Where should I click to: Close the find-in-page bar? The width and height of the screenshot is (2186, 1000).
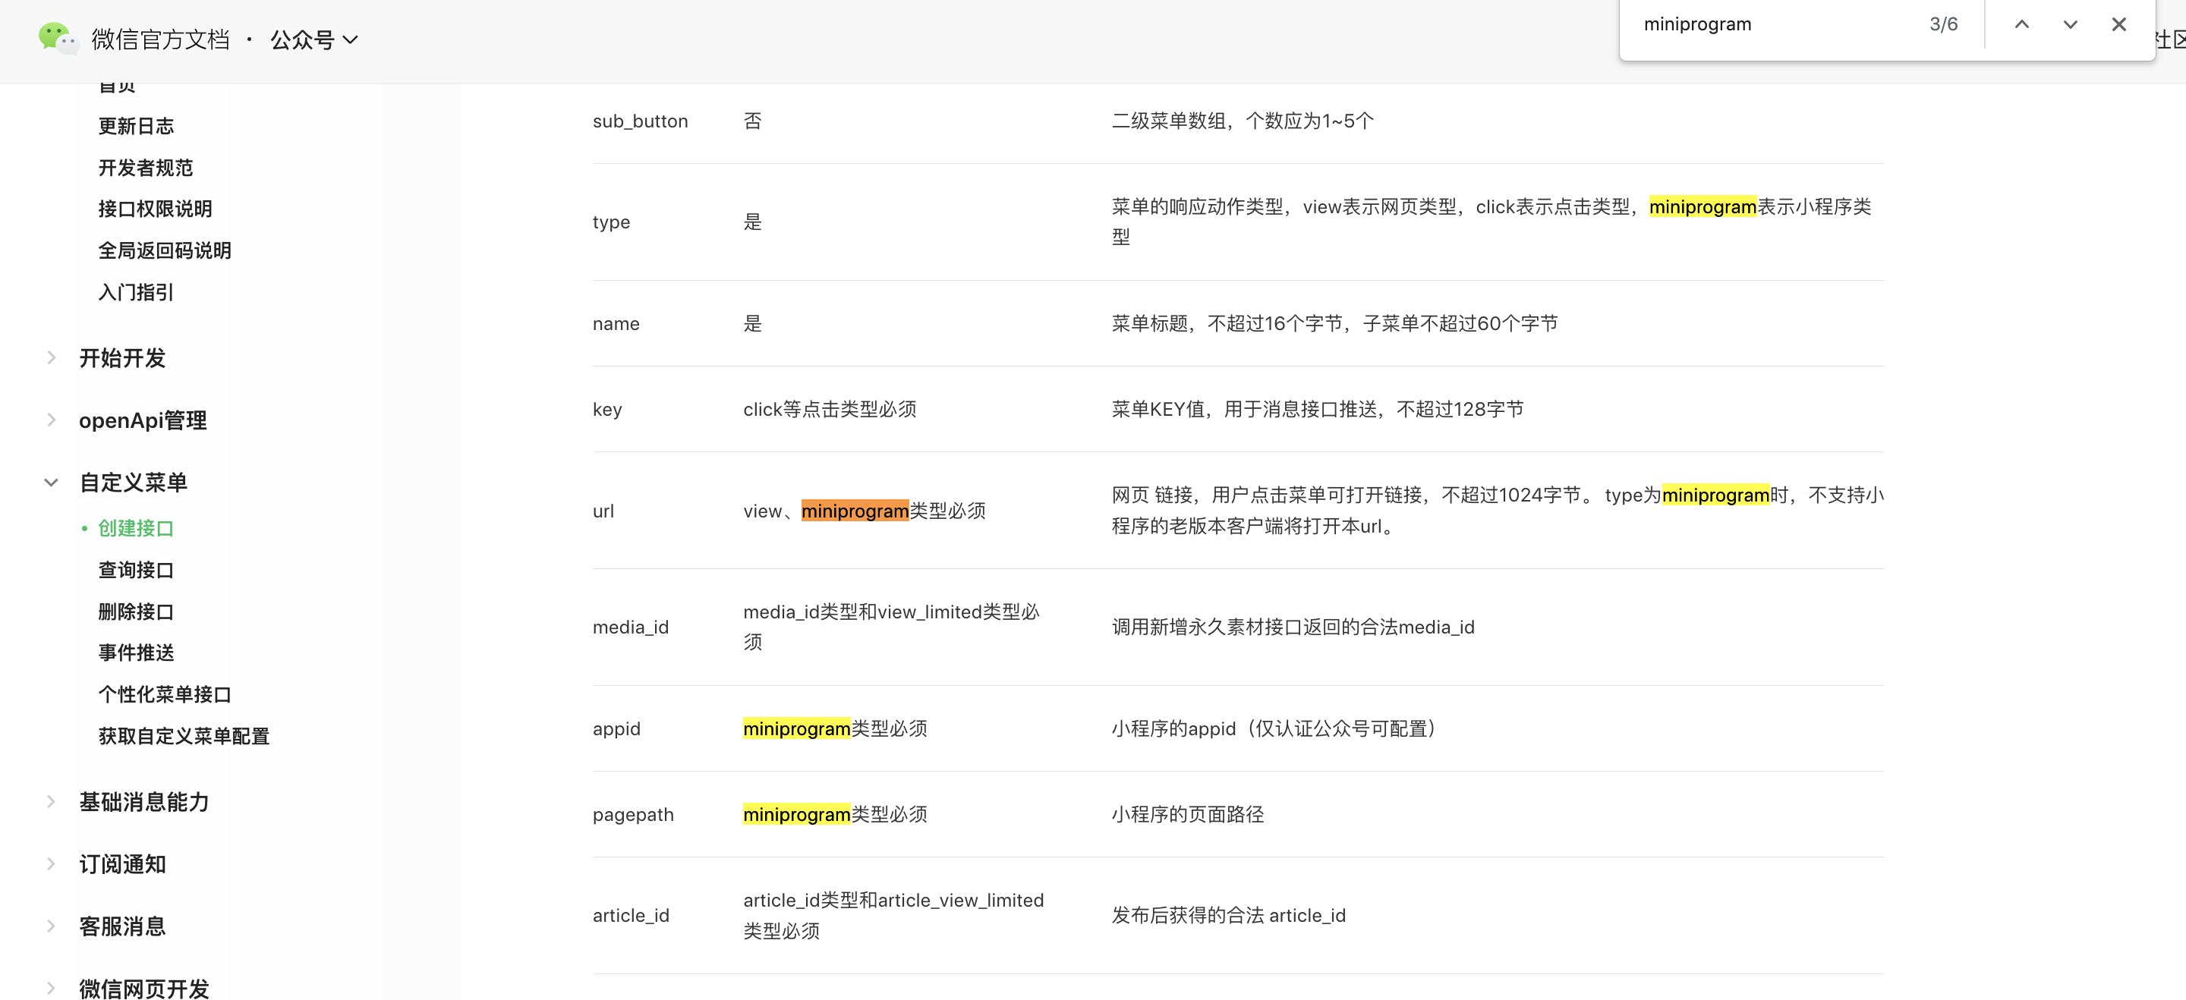[x=2118, y=24]
